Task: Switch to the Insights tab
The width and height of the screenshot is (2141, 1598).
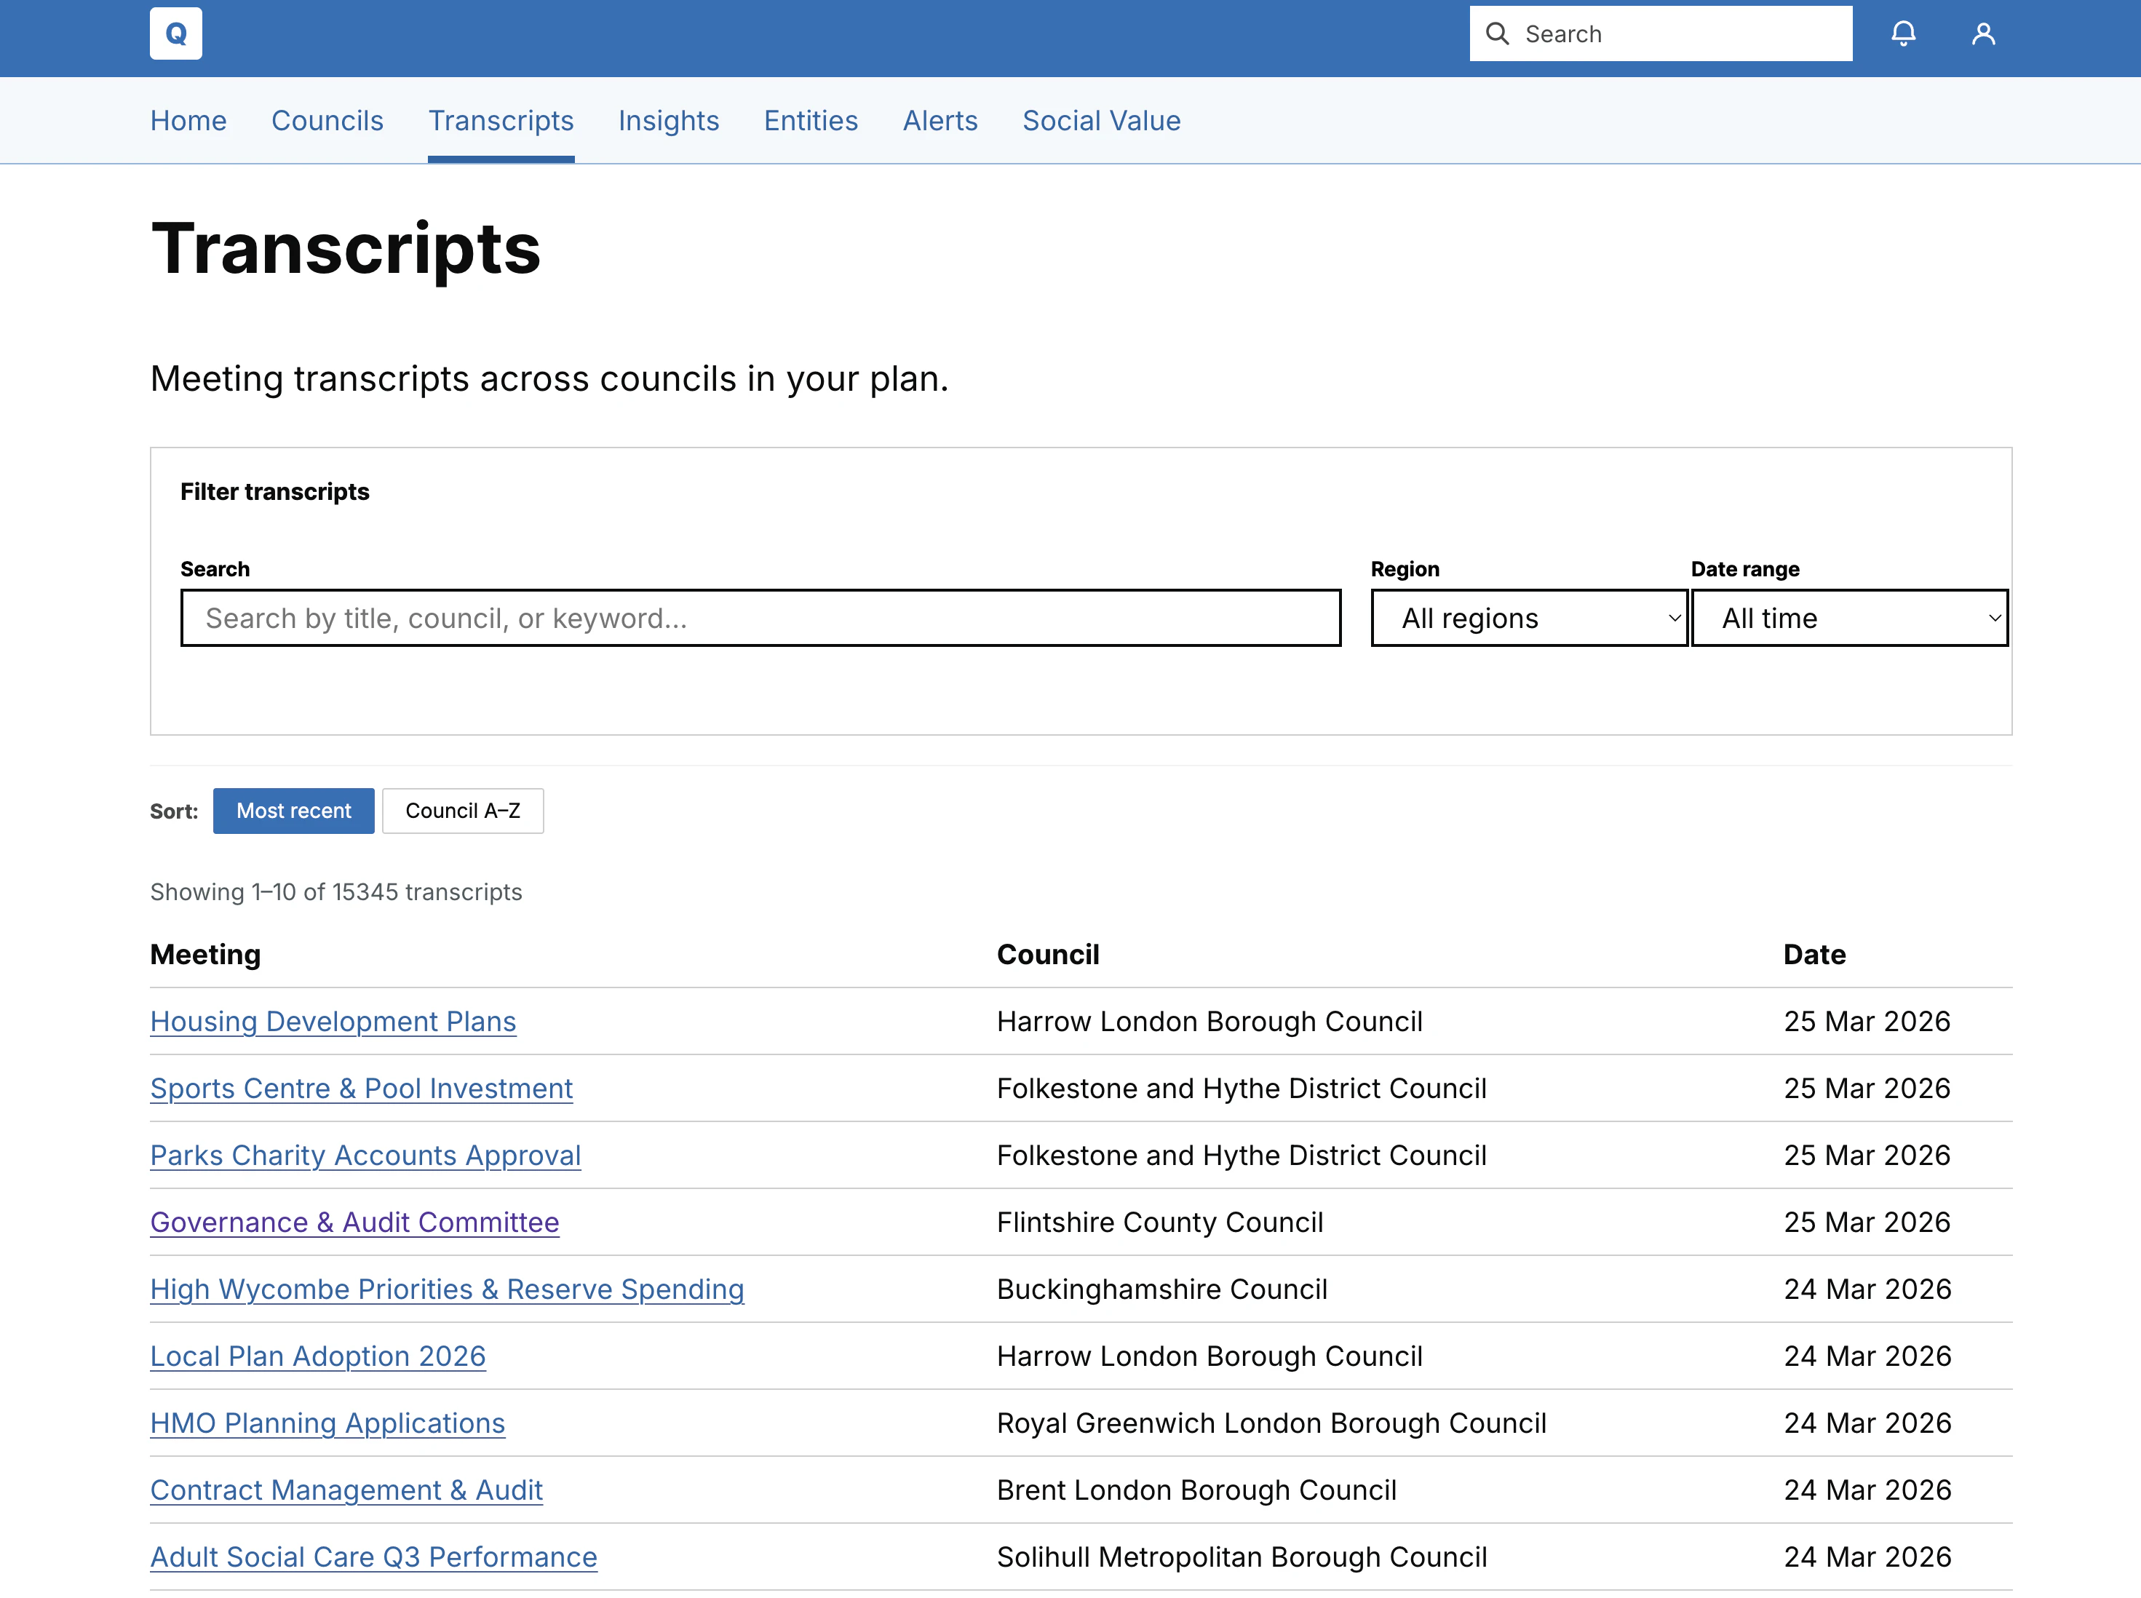Action: pos(669,121)
